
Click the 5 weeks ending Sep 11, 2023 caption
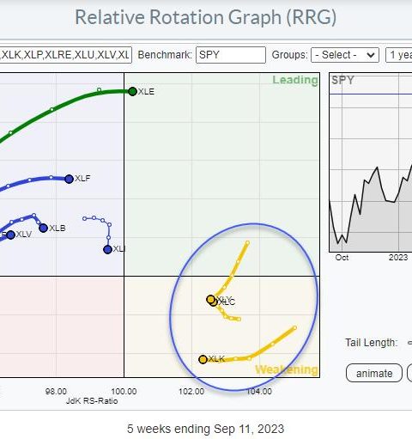[205, 429]
